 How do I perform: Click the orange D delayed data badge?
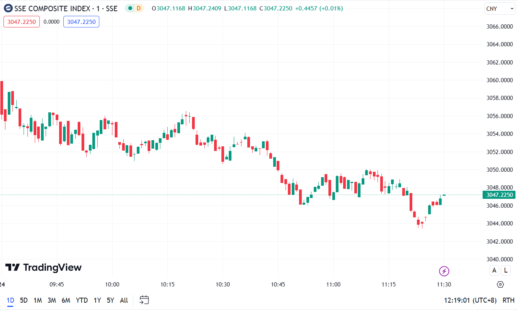[138, 8]
